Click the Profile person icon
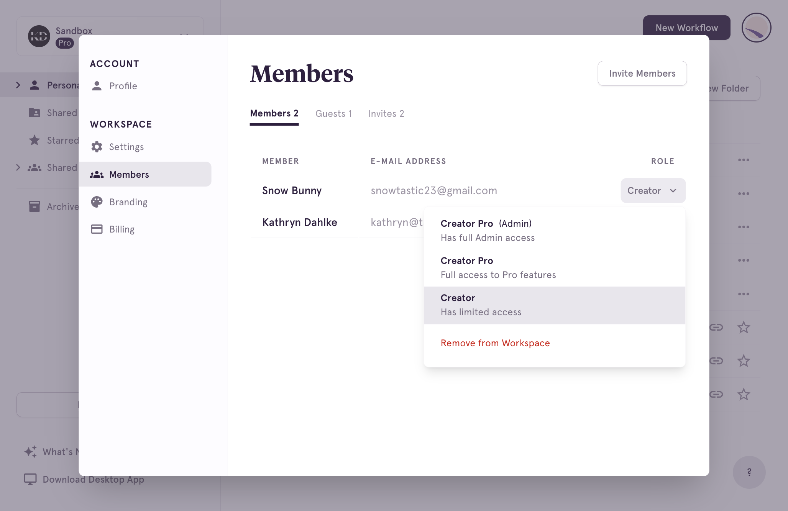Image resolution: width=788 pixels, height=511 pixels. click(x=97, y=86)
